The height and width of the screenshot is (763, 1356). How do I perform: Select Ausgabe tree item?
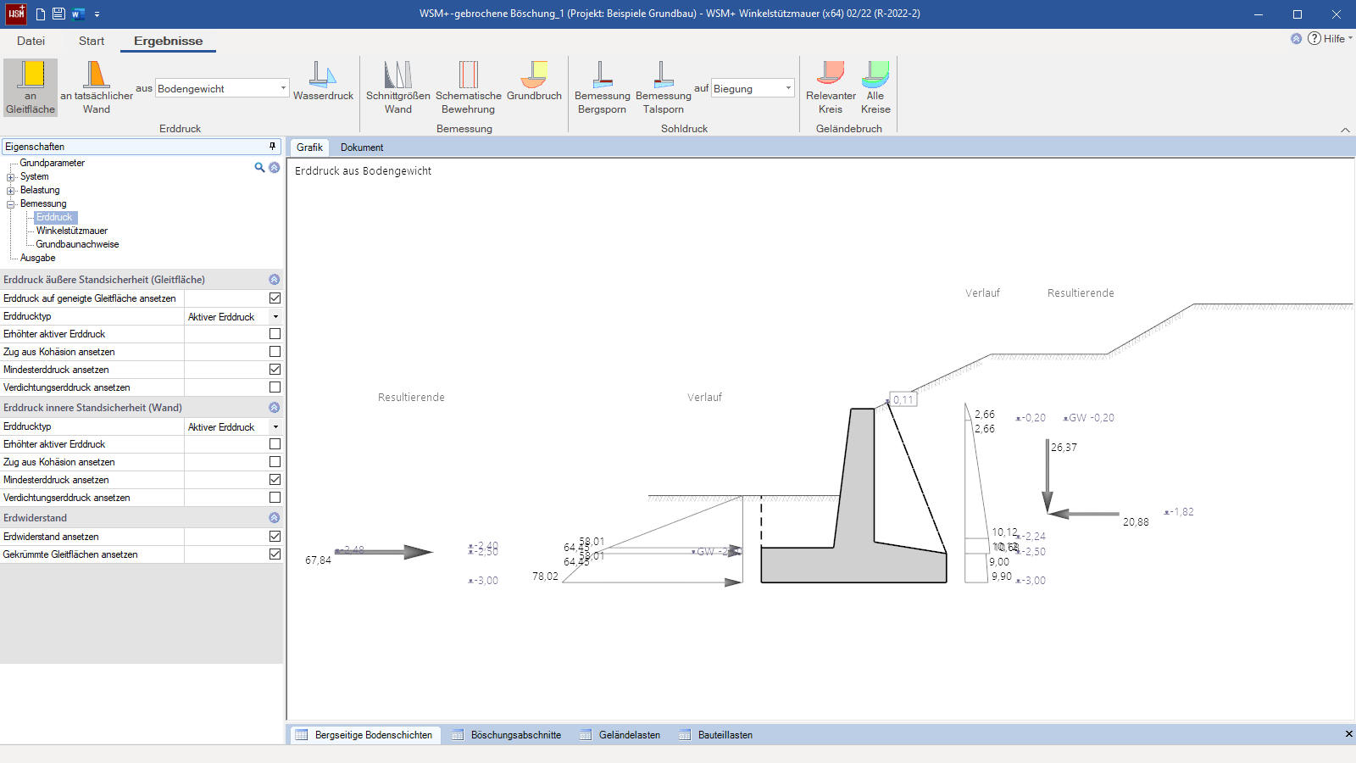[38, 258]
